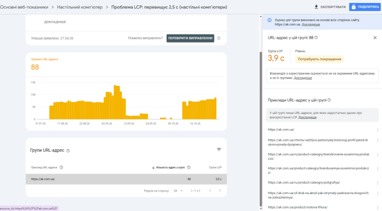Click help icon next to 'Приклади URL-адрес у цій групі'
This screenshot has width=382, height=211.
(x=329, y=100)
